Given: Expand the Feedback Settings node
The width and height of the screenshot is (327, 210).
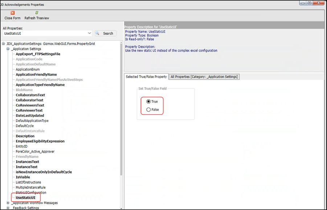Looking at the screenshot, I should point(8,208).
